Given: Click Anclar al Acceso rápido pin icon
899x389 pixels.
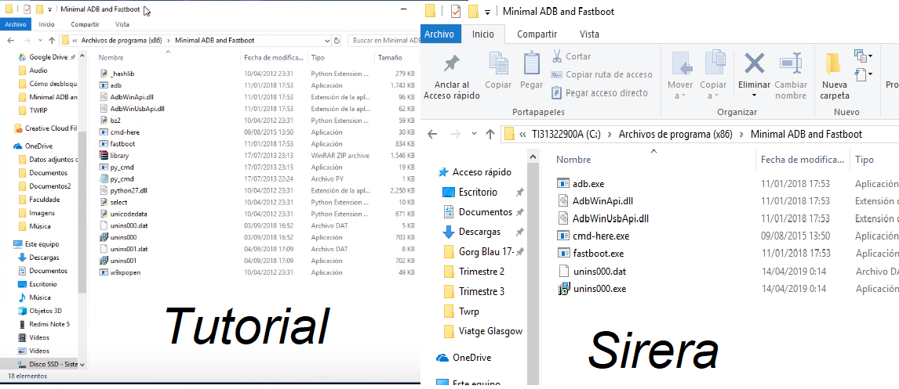Looking at the screenshot, I should [451, 66].
